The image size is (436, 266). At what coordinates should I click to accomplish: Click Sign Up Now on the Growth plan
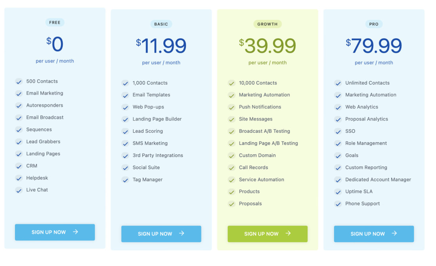(x=268, y=234)
